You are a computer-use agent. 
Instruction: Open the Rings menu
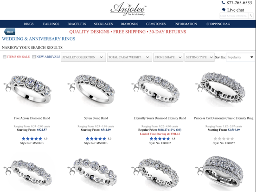(29, 24)
